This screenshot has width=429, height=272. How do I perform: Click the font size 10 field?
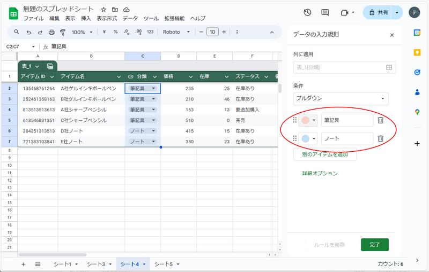[212, 32]
